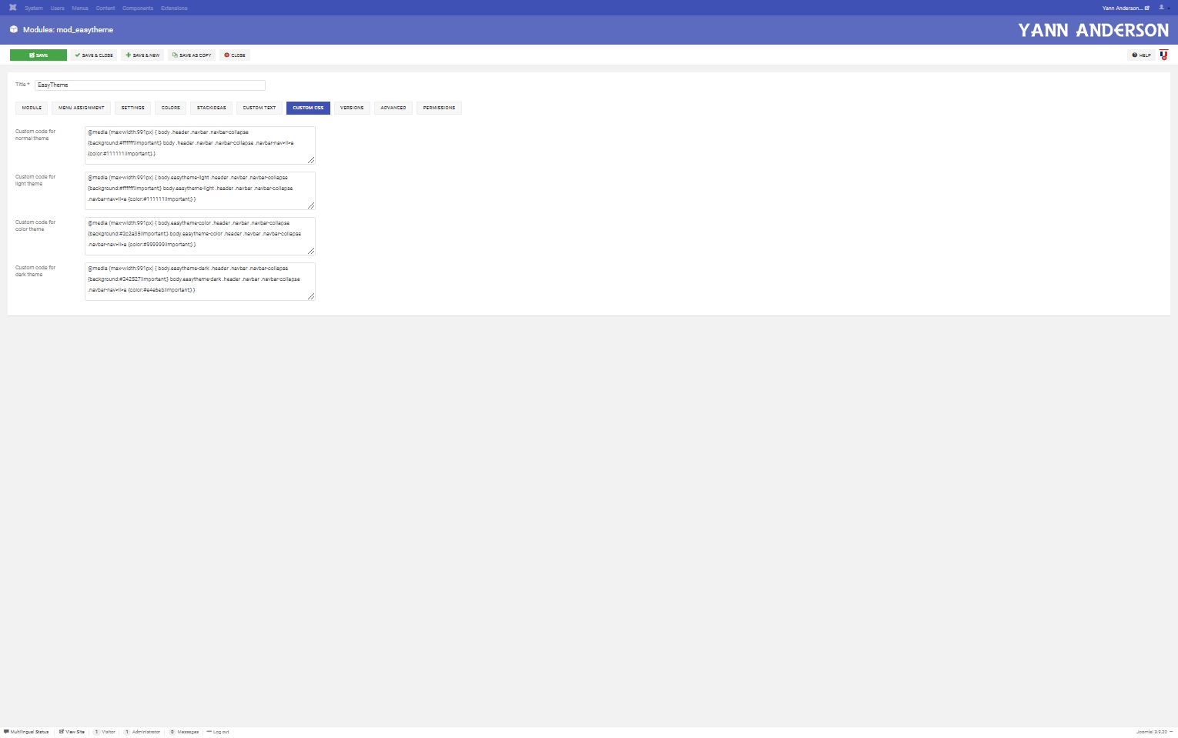
Task: Open the Help button
Action: 1141,55
